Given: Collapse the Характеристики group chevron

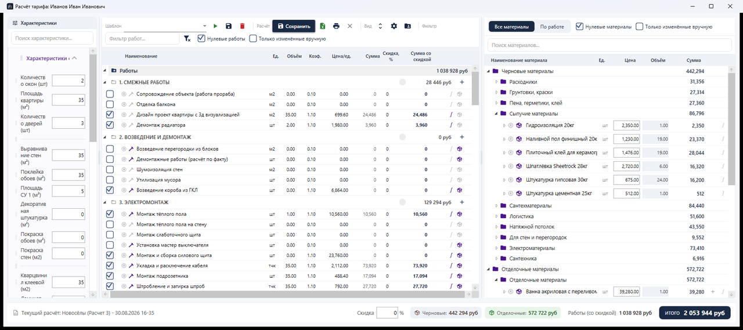Looking at the screenshot, I should 74,58.
